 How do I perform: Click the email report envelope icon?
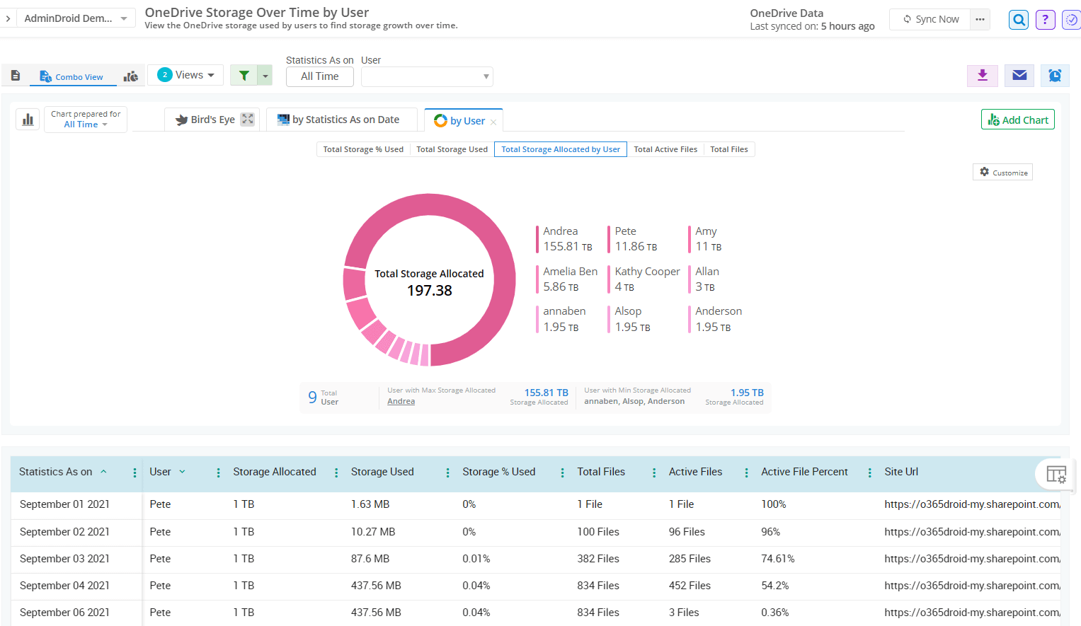coord(1019,76)
